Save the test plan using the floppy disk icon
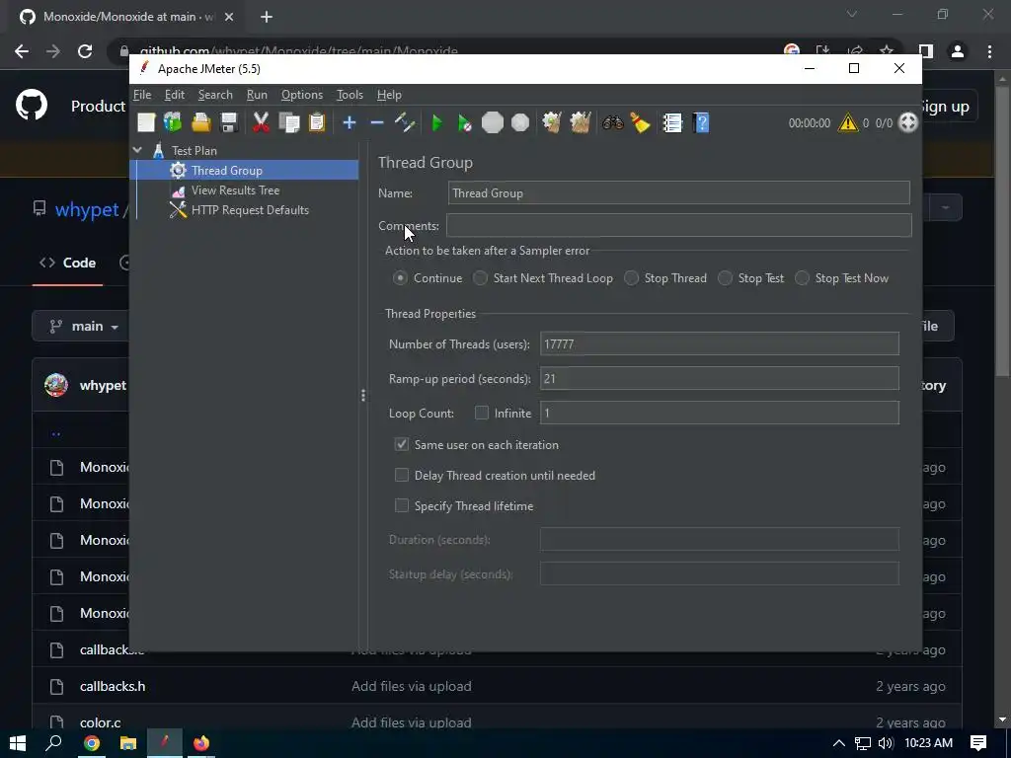Image resolution: width=1011 pixels, height=758 pixels. click(229, 122)
